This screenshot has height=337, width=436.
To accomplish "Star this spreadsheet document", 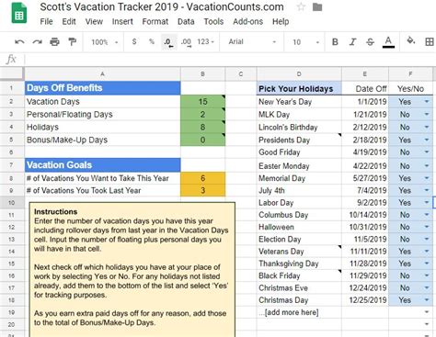I will tap(301, 6).
